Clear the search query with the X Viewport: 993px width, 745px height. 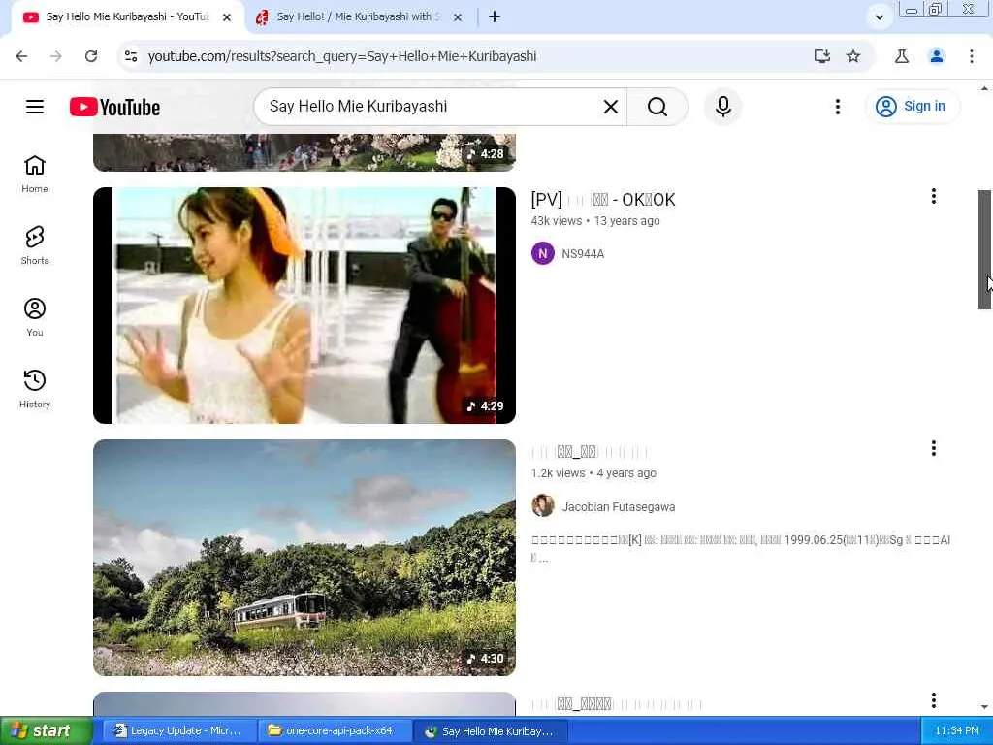(611, 107)
